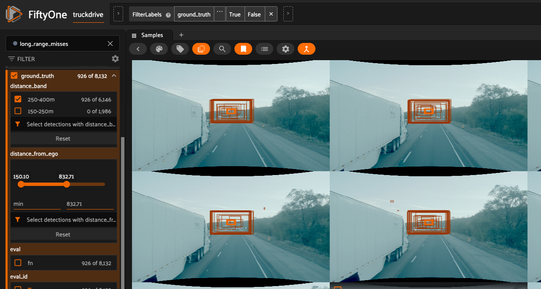
Task: Open the color scheme palette
Action: [159, 49]
